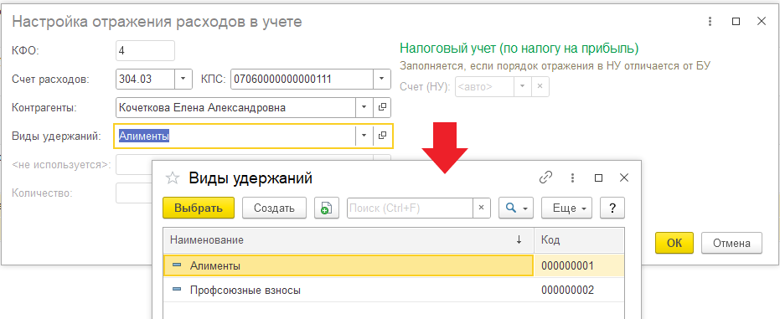The image size is (780, 319).
Task: Select the 'Профсоюзные взносы' row
Action: (x=394, y=290)
